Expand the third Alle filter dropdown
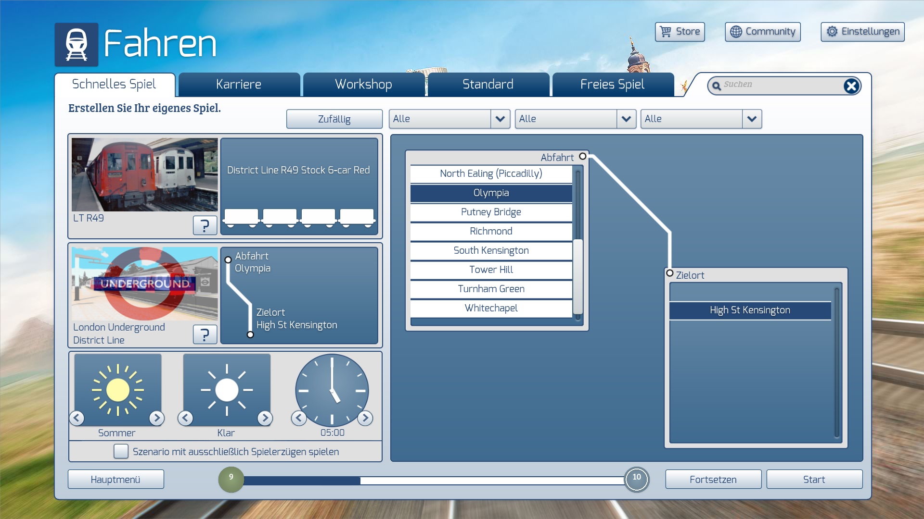924x519 pixels. [752, 119]
